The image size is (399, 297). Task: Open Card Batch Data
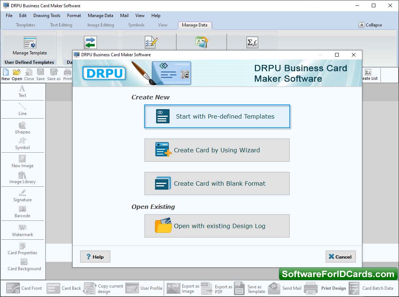point(371,288)
